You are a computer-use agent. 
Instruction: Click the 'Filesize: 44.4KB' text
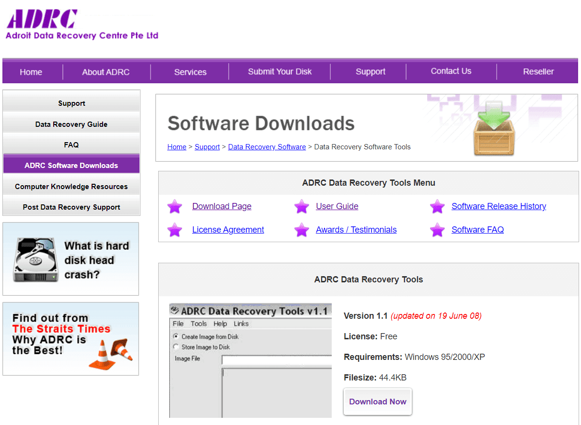[375, 378]
